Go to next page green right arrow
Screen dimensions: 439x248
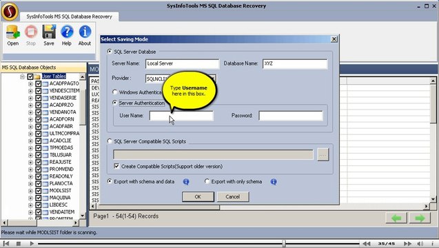click(420, 218)
